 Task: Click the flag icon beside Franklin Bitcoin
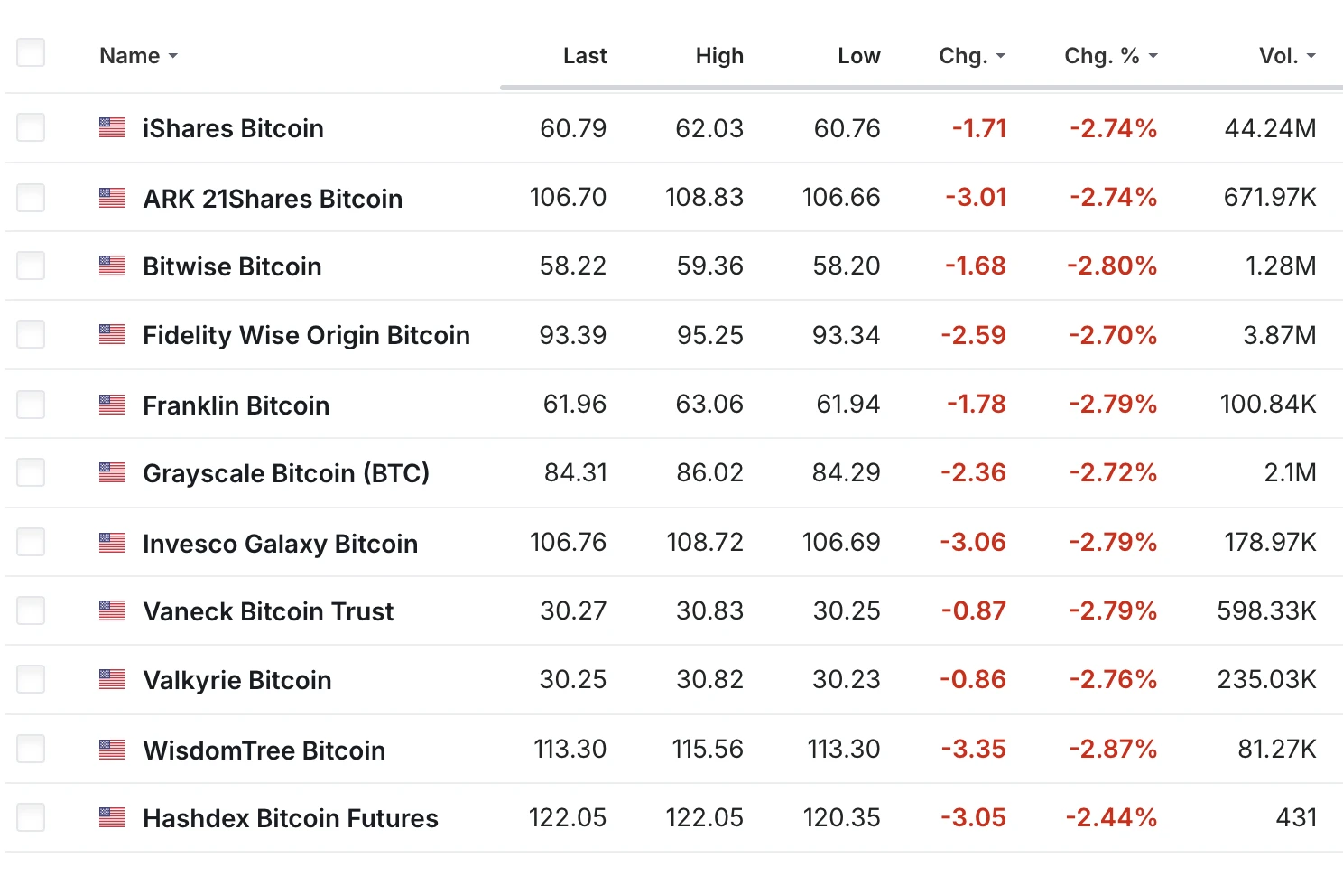(x=112, y=405)
